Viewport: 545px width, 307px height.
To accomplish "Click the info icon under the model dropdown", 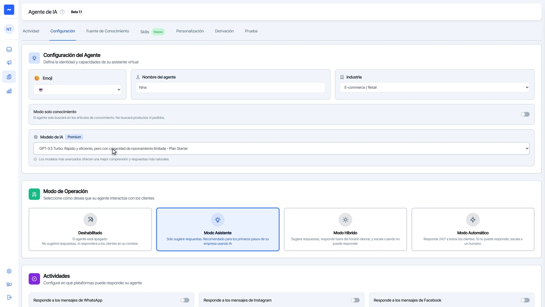I will tap(35, 159).
